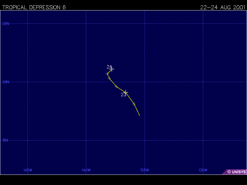The height and width of the screenshot is (185, 247).
Task: Click the track point southeast of marker 23
Action: tap(134, 104)
